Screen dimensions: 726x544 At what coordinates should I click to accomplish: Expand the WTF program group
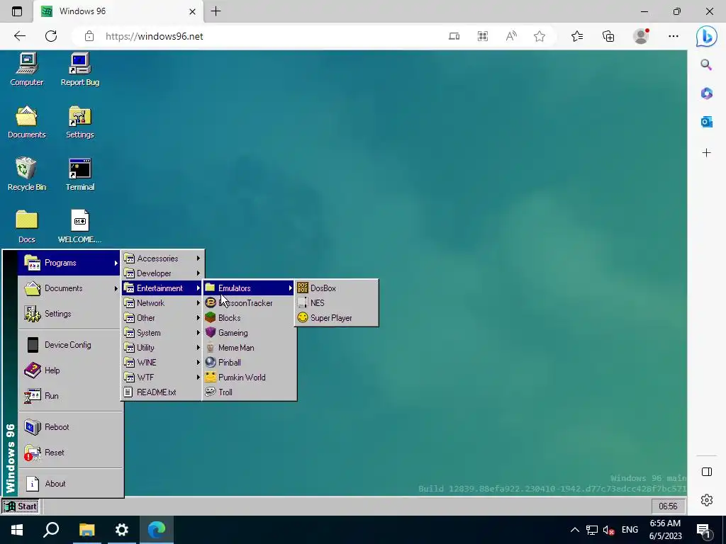[x=162, y=377]
